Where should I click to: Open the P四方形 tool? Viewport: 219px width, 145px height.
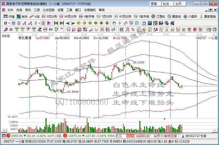tap(50, 17)
